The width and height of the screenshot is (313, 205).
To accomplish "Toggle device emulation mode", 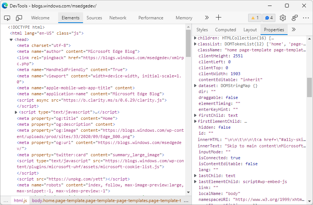I will pos(19,18).
